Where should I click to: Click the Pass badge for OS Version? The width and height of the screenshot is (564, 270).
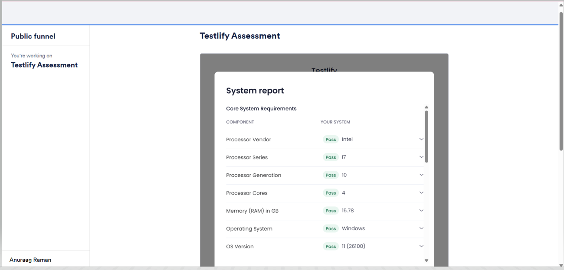coord(331,246)
